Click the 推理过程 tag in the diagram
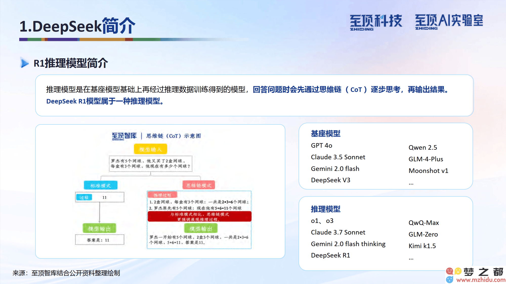Image resolution: width=506 pixels, height=284 pixels. coord(162,195)
